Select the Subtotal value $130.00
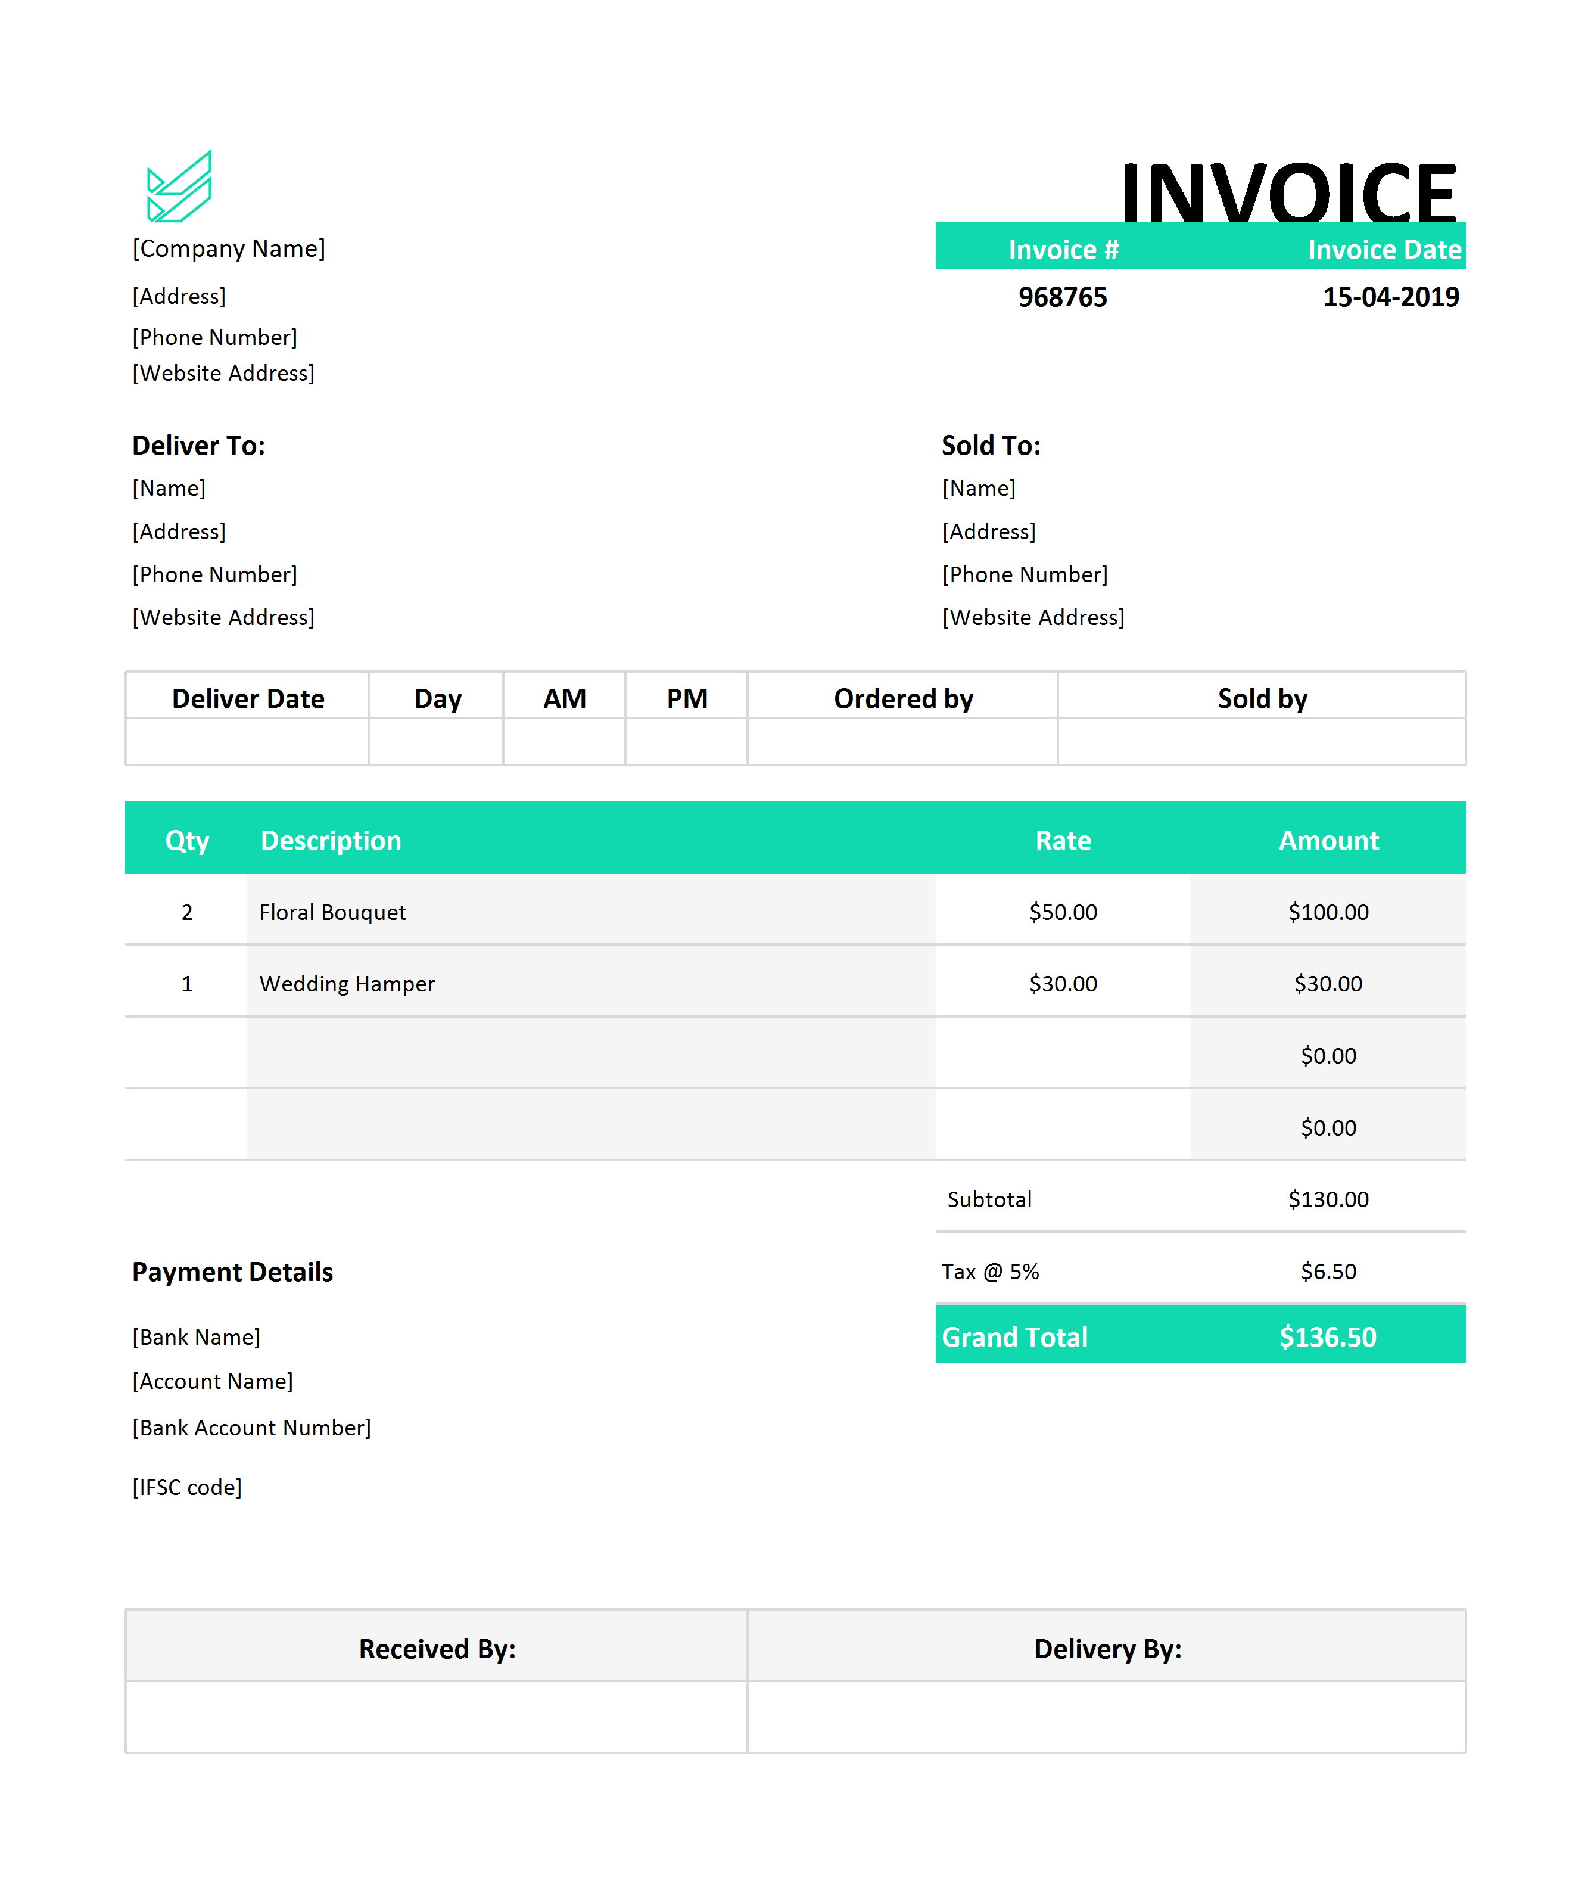The image size is (1591, 1887). 1328,1199
